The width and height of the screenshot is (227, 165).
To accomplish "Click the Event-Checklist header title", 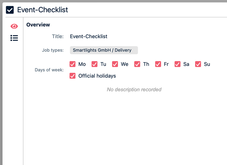I will [43, 10].
